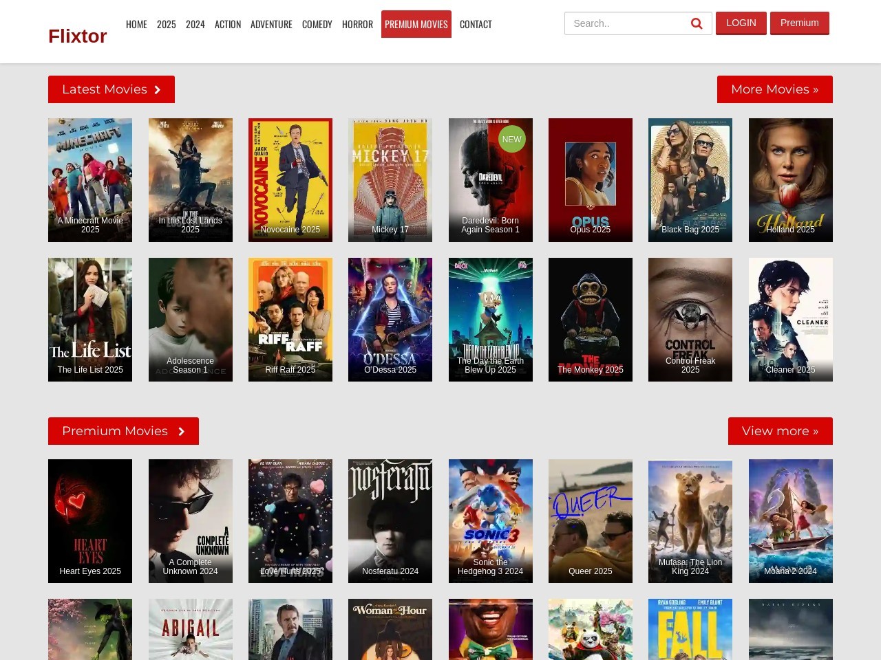Click the Premium button in header

click(x=800, y=23)
